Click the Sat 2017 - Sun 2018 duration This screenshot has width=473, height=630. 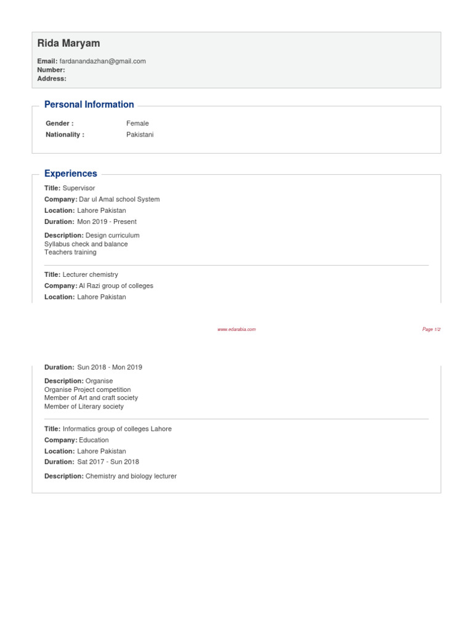point(108,462)
